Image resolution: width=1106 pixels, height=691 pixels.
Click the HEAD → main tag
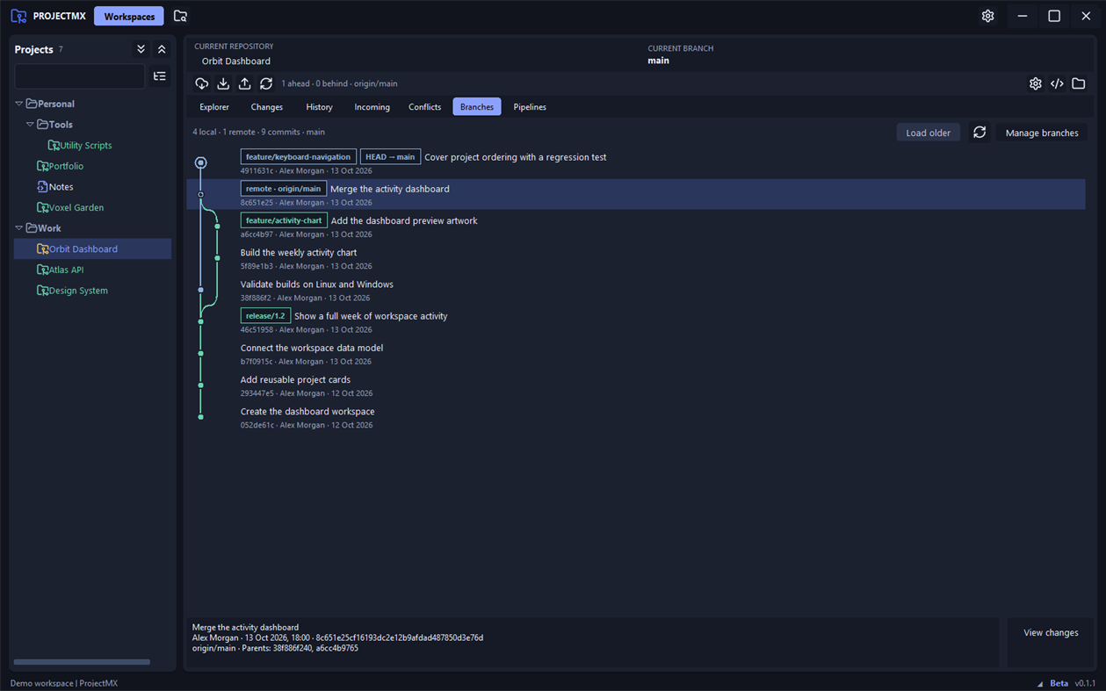tap(390, 157)
